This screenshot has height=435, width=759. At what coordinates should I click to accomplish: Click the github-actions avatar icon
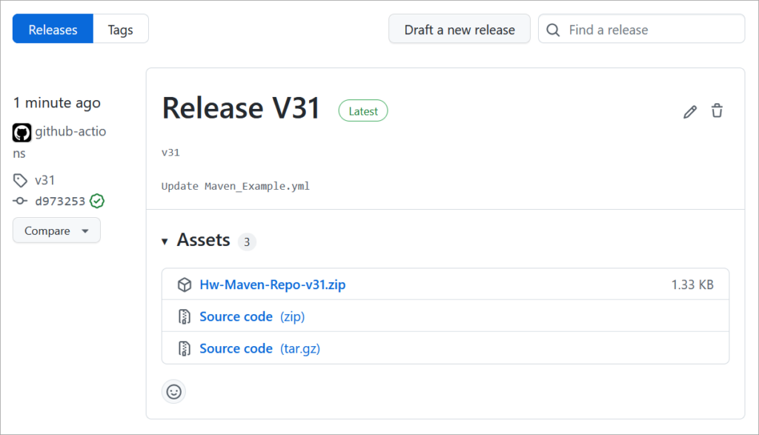coord(21,132)
